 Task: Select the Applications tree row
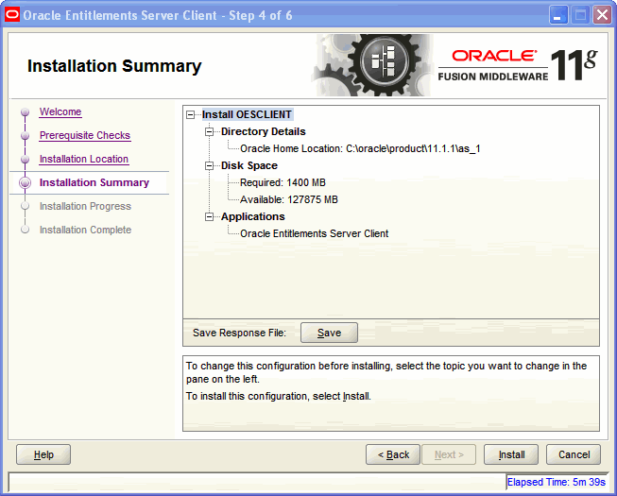tap(252, 216)
